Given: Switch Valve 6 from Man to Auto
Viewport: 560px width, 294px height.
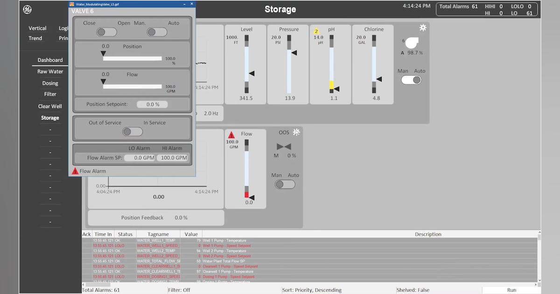Looking at the screenshot, I should 156,32.
